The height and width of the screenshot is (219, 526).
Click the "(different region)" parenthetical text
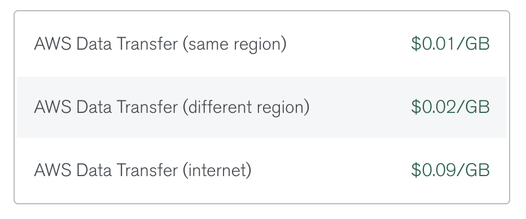click(246, 107)
